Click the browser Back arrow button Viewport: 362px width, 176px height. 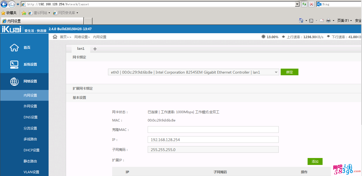(4, 4)
